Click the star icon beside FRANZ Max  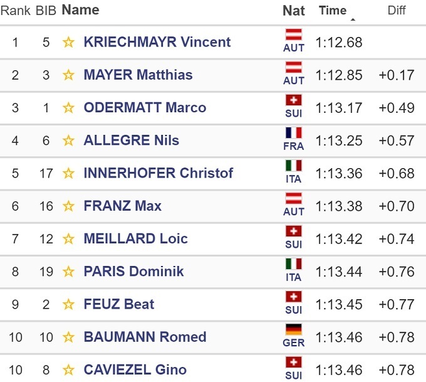[x=68, y=206]
